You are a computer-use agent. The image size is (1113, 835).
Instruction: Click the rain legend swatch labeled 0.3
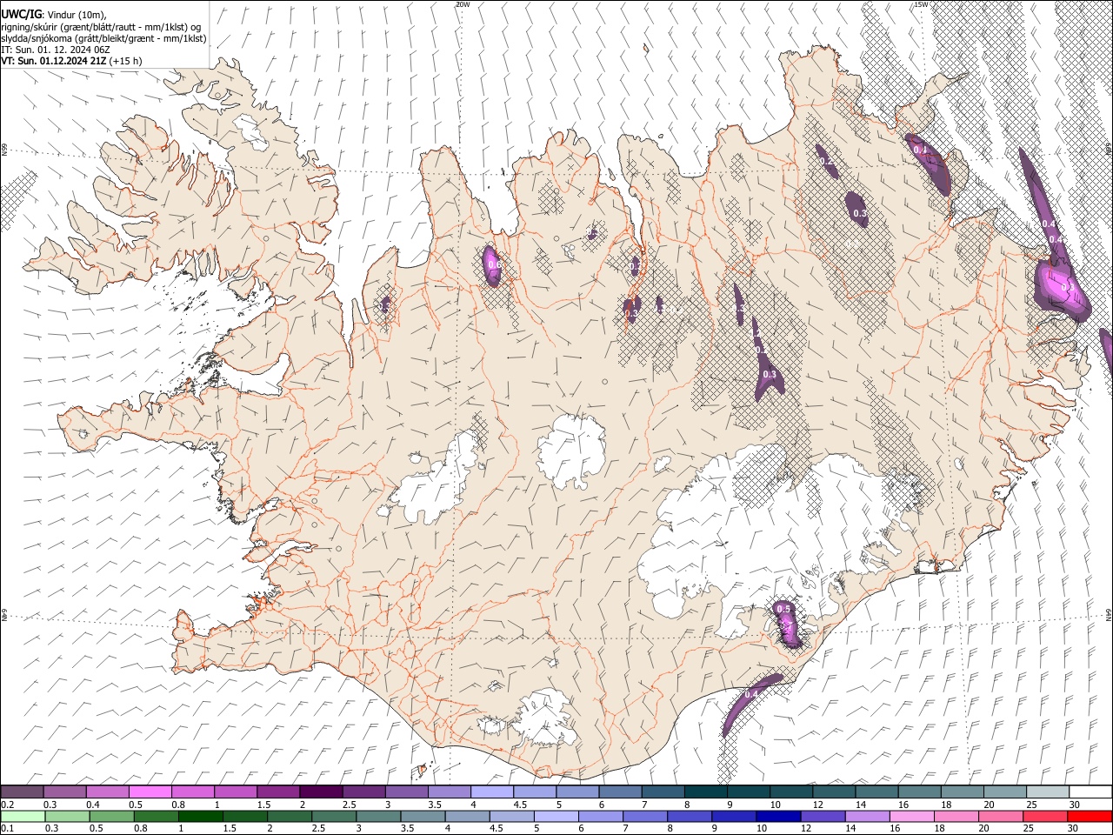(x=67, y=816)
